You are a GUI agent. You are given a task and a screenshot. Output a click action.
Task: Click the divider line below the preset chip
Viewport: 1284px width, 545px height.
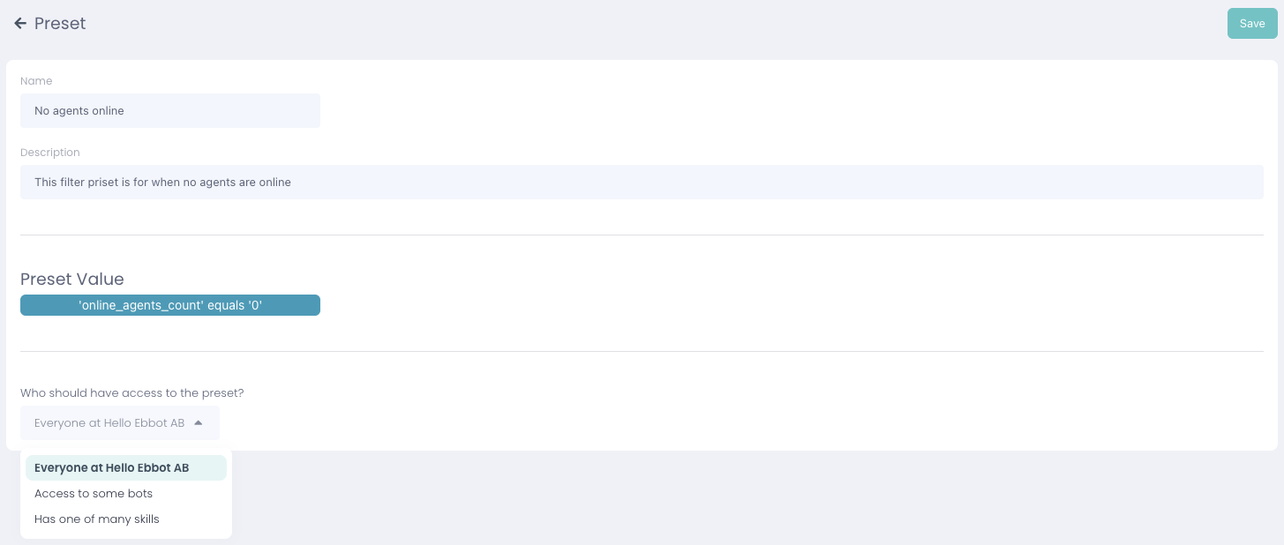(642, 352)
